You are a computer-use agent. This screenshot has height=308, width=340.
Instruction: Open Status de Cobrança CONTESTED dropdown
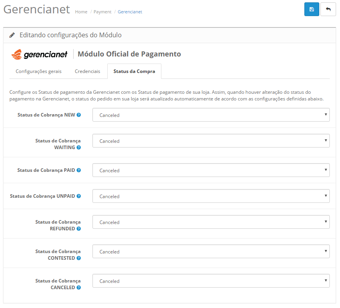[x=211, y=252]
